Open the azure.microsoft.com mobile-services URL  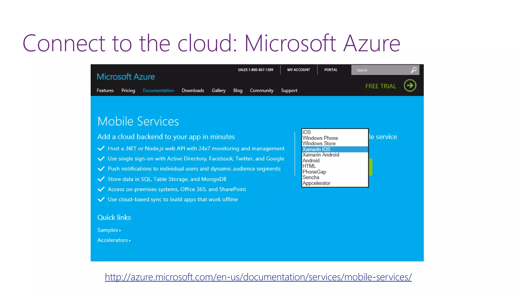click(x=258, y=277)
